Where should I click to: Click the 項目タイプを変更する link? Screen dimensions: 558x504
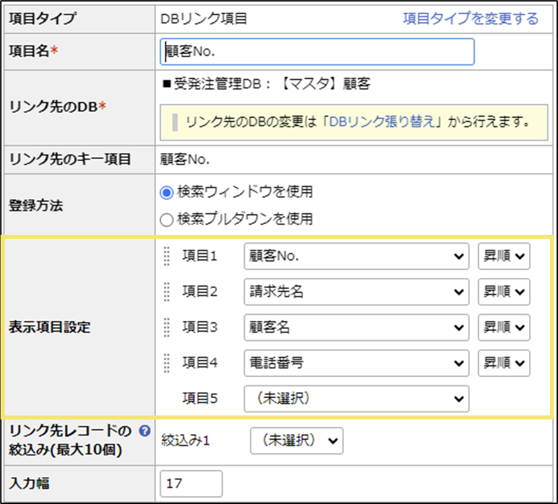[x=471, y=19]
